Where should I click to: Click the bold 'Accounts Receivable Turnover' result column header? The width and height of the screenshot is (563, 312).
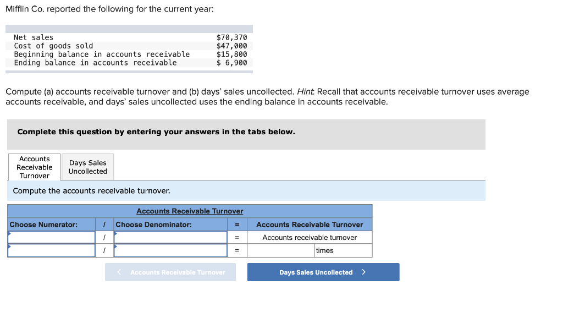coord(310,225)
